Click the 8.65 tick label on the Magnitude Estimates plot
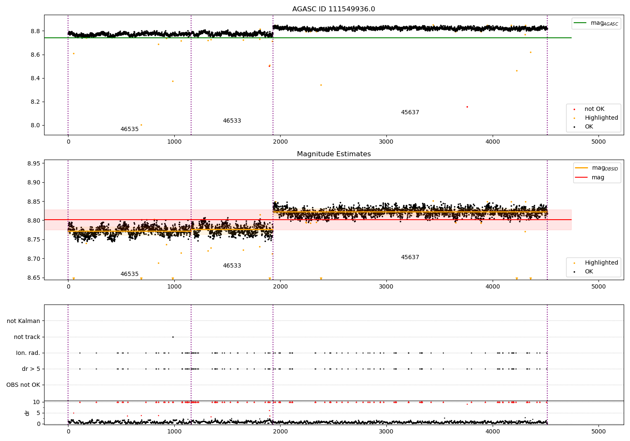 pos(34,278)
